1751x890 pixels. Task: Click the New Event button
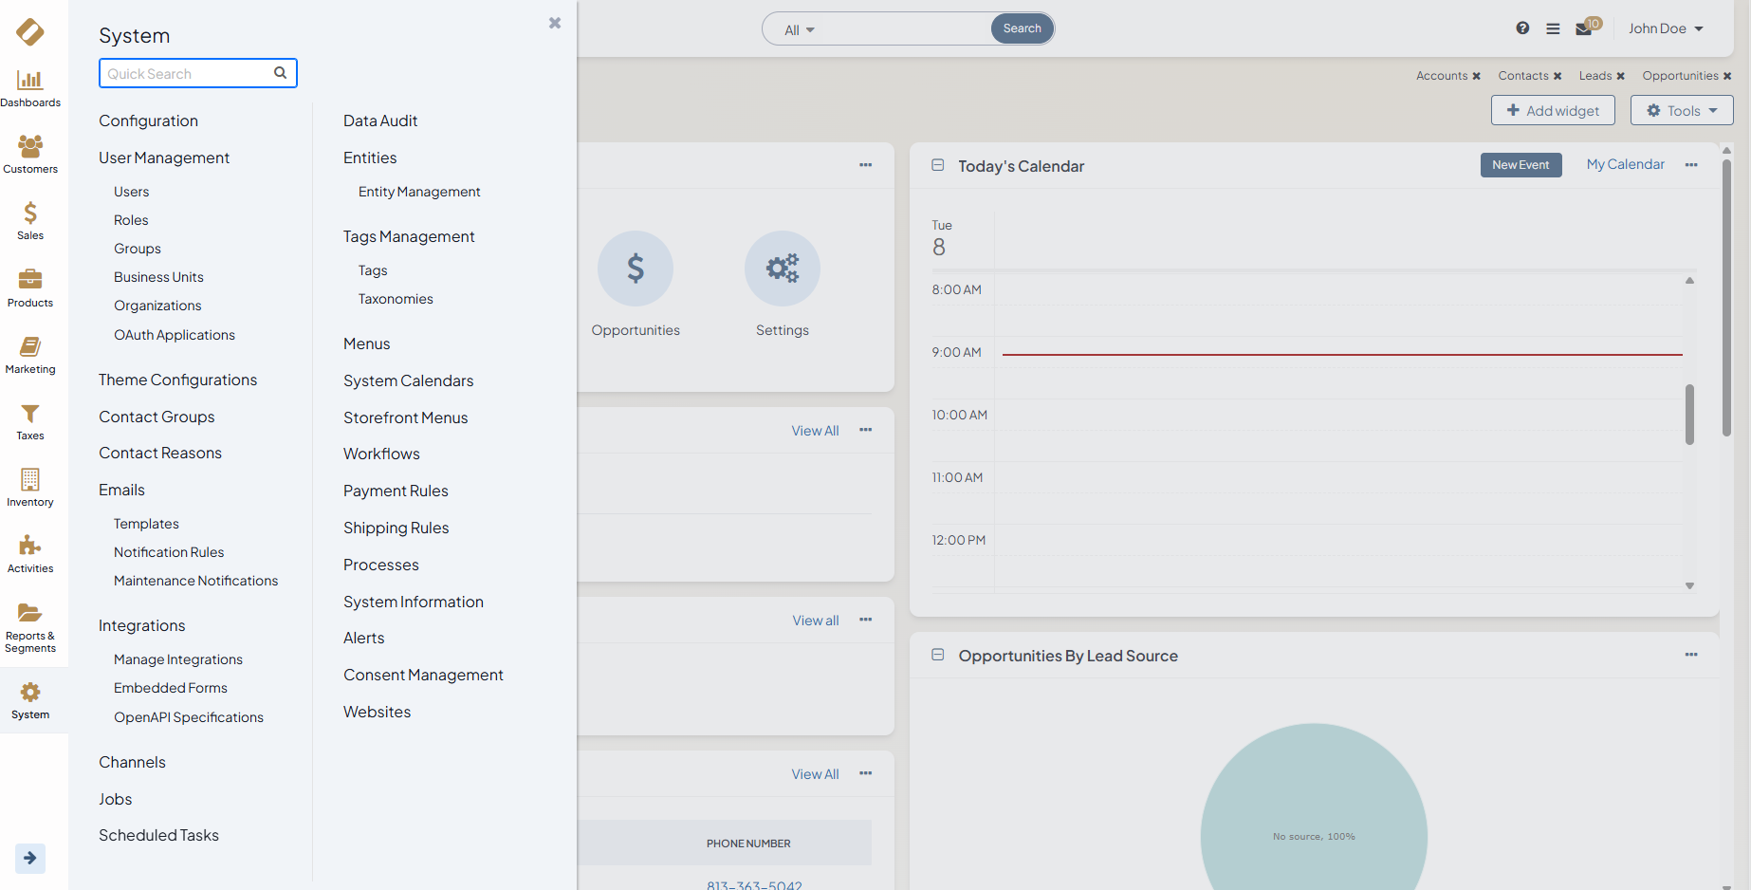pyautogui.click(x=1521, y=165)
